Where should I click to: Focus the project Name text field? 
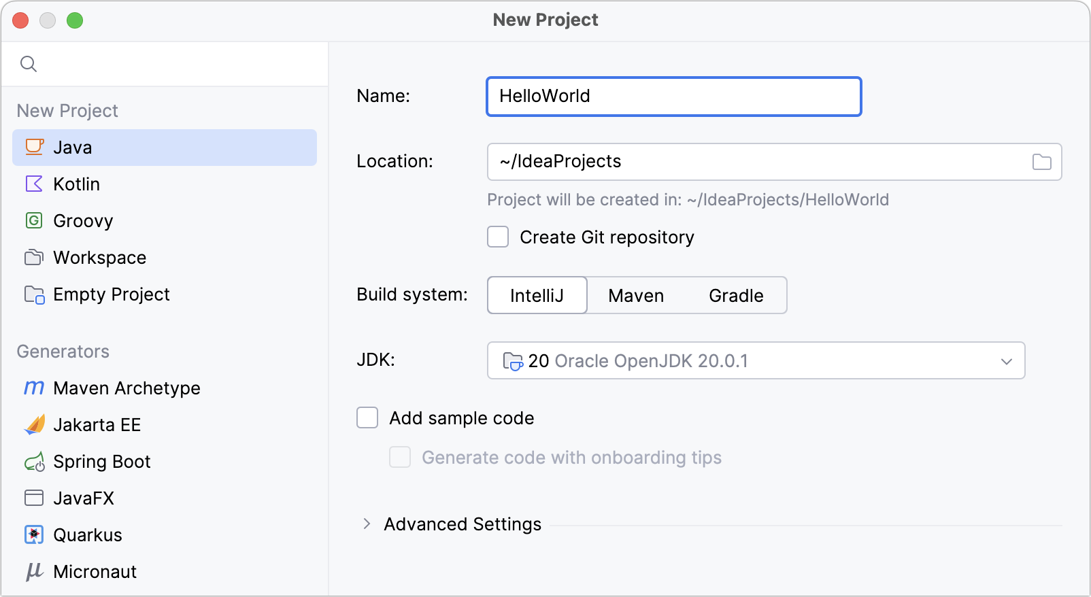pyautogui.click(x=673, y=96)
